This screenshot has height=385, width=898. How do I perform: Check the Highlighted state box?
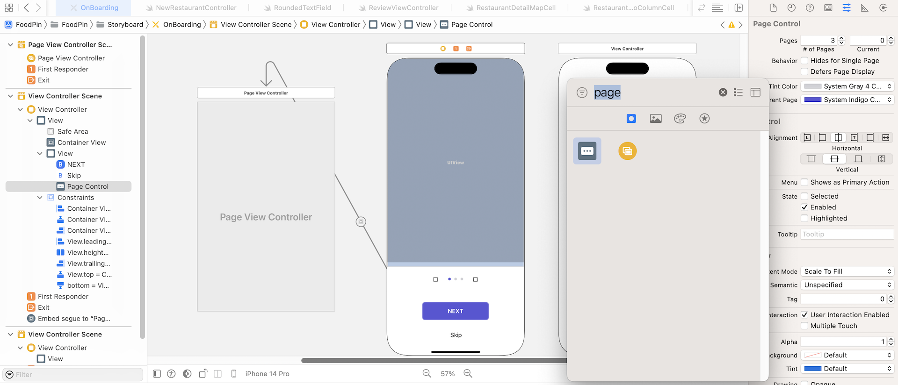804,218
